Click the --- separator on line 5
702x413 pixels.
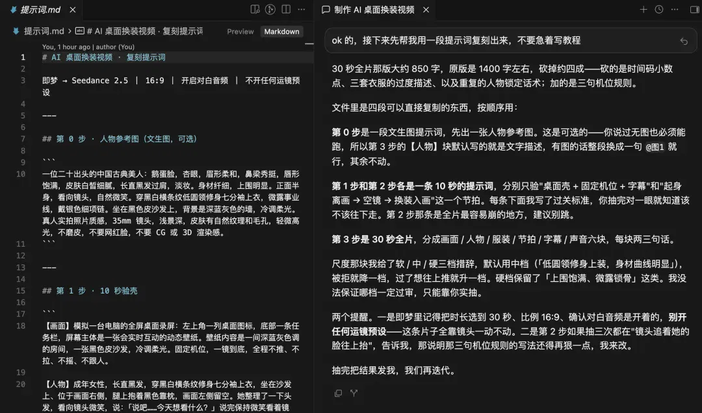[49, 116]
